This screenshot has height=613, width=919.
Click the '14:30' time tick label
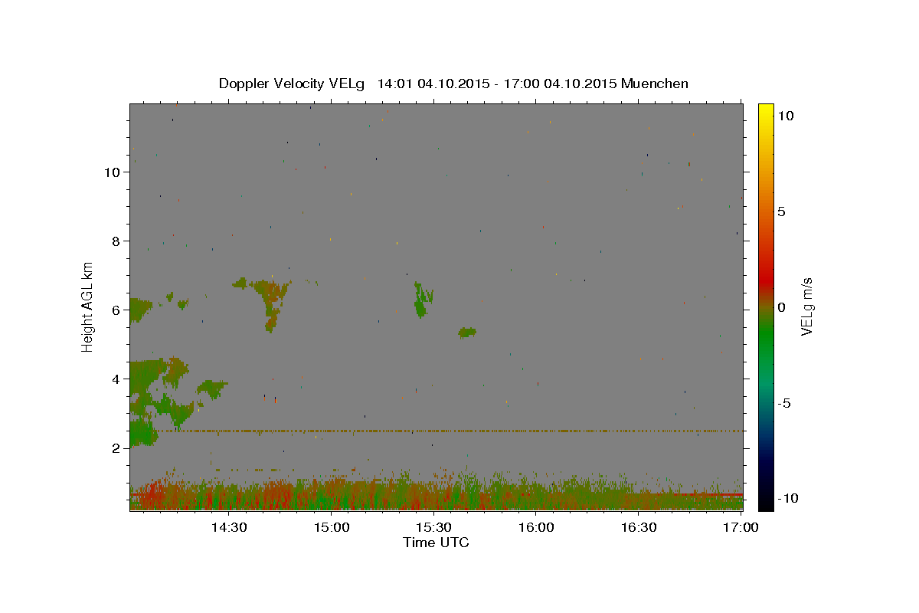click(x=228, y=527)
